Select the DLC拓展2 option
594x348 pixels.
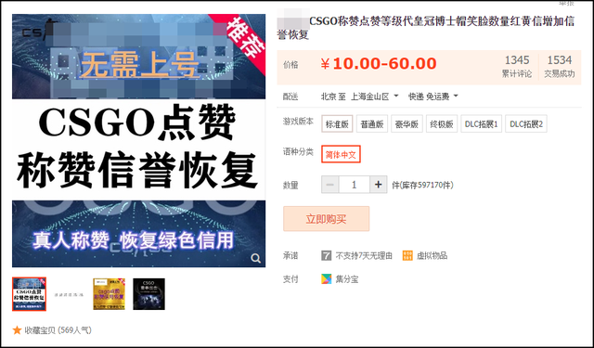click(526, 123)
